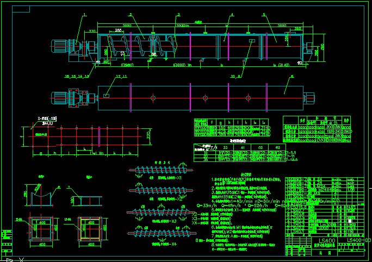Select the "7-5.5" reducer entry

point(292,153)
